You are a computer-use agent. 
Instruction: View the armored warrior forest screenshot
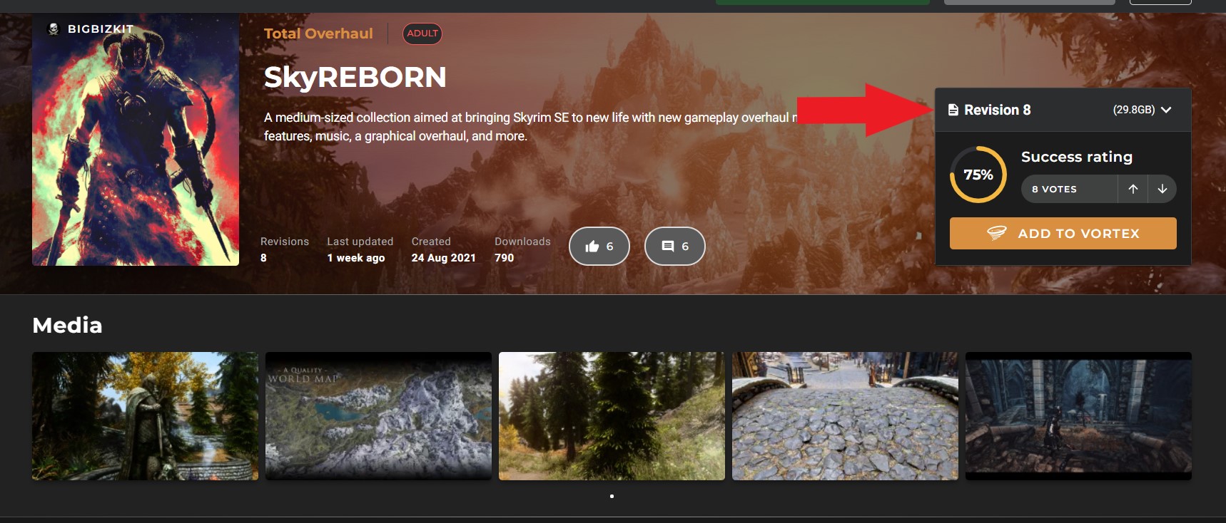[146, 416]
